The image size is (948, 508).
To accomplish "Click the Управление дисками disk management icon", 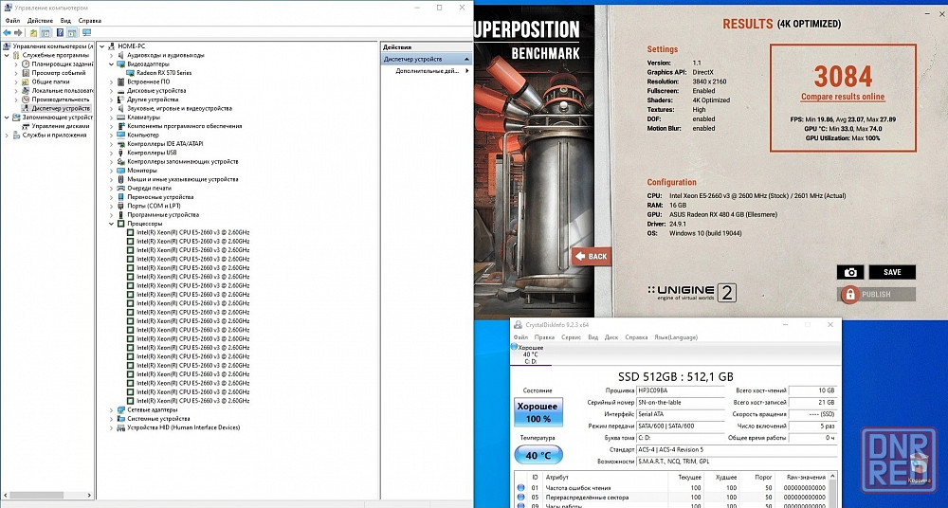I will (x=26, y=126).
